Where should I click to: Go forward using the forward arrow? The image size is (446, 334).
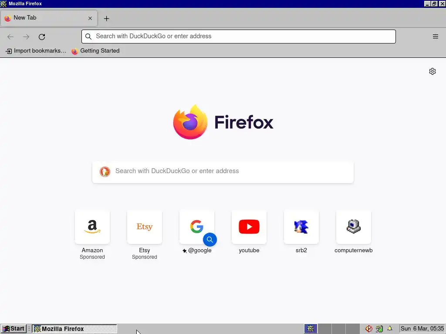pos(26,37)
